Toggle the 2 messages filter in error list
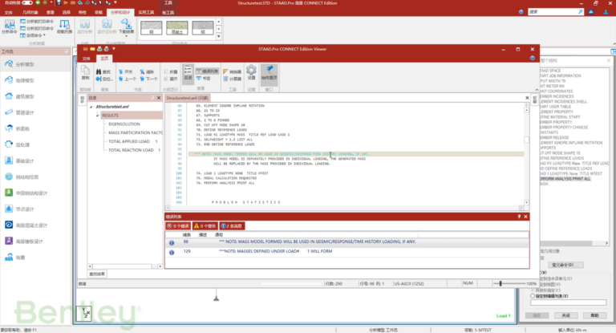The width and height of the screenshot is (616, 333). [x=232, y=225]
